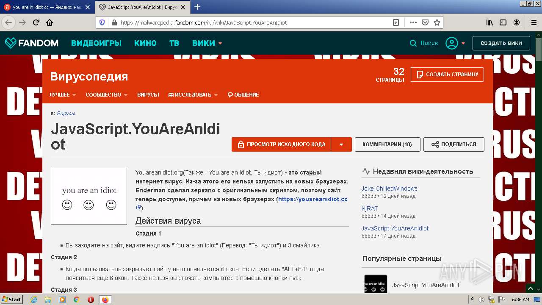This screenshot has width=542, height=305.
Task: Go back with the browser Back arrow
Action: [x=9, y=22]
